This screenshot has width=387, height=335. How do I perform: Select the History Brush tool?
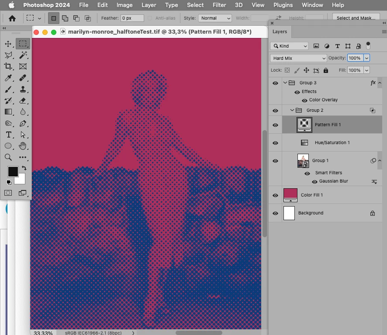pyautogui.click(x=8, y=101)
